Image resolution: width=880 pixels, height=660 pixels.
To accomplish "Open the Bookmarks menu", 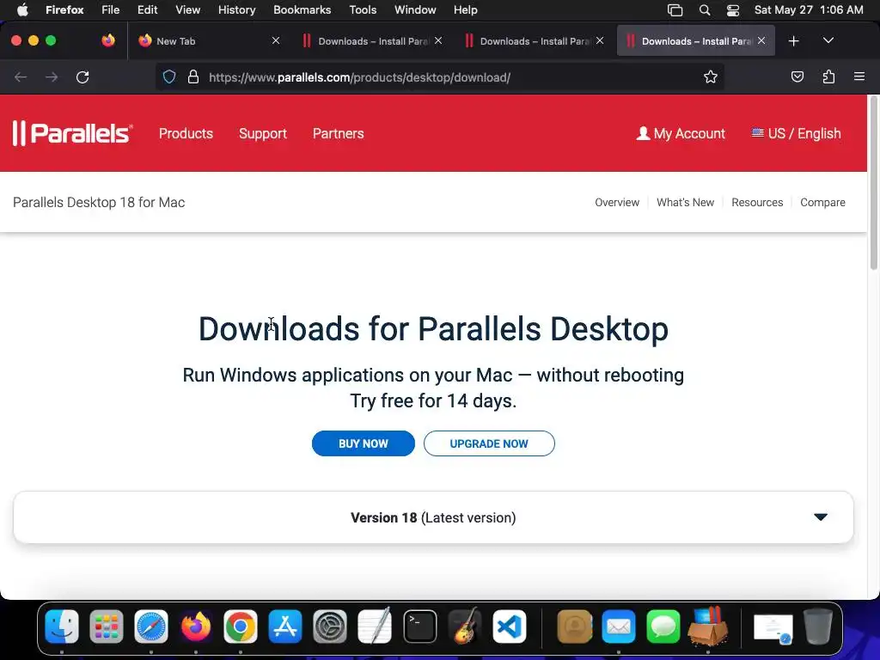I will pos(302,9).
